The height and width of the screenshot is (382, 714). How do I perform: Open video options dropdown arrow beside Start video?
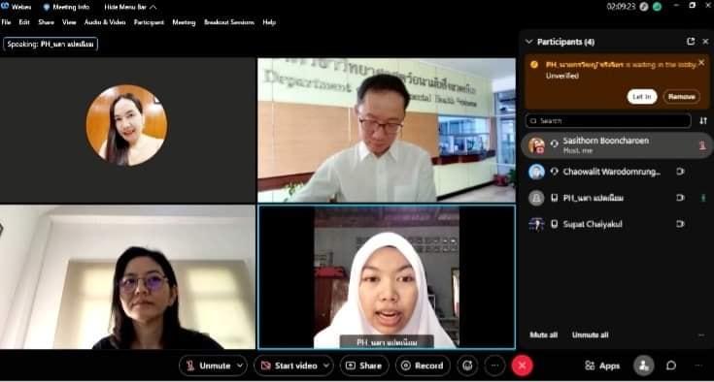(x=326, y=366)
